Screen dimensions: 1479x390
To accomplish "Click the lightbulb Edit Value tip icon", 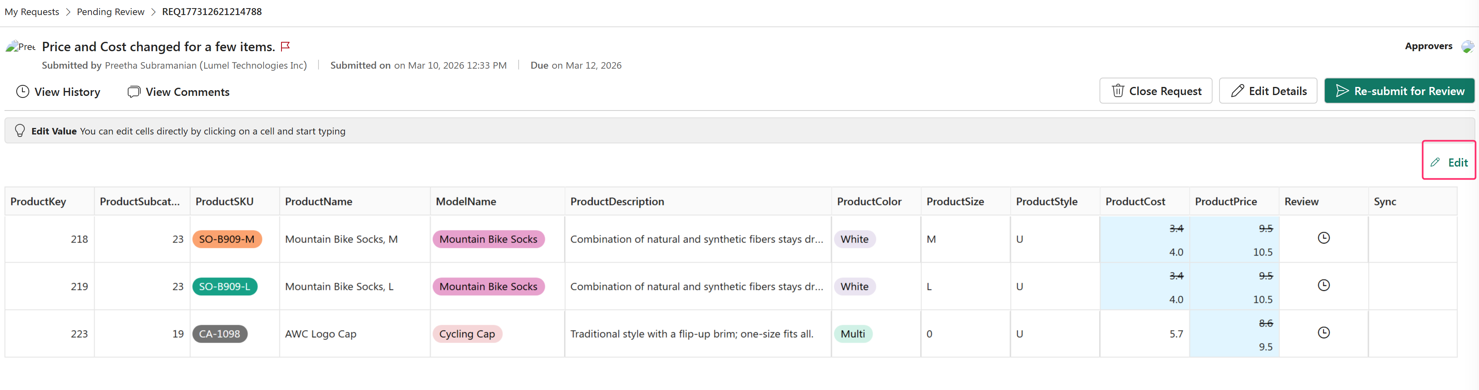I will click(x=20, y=131).
